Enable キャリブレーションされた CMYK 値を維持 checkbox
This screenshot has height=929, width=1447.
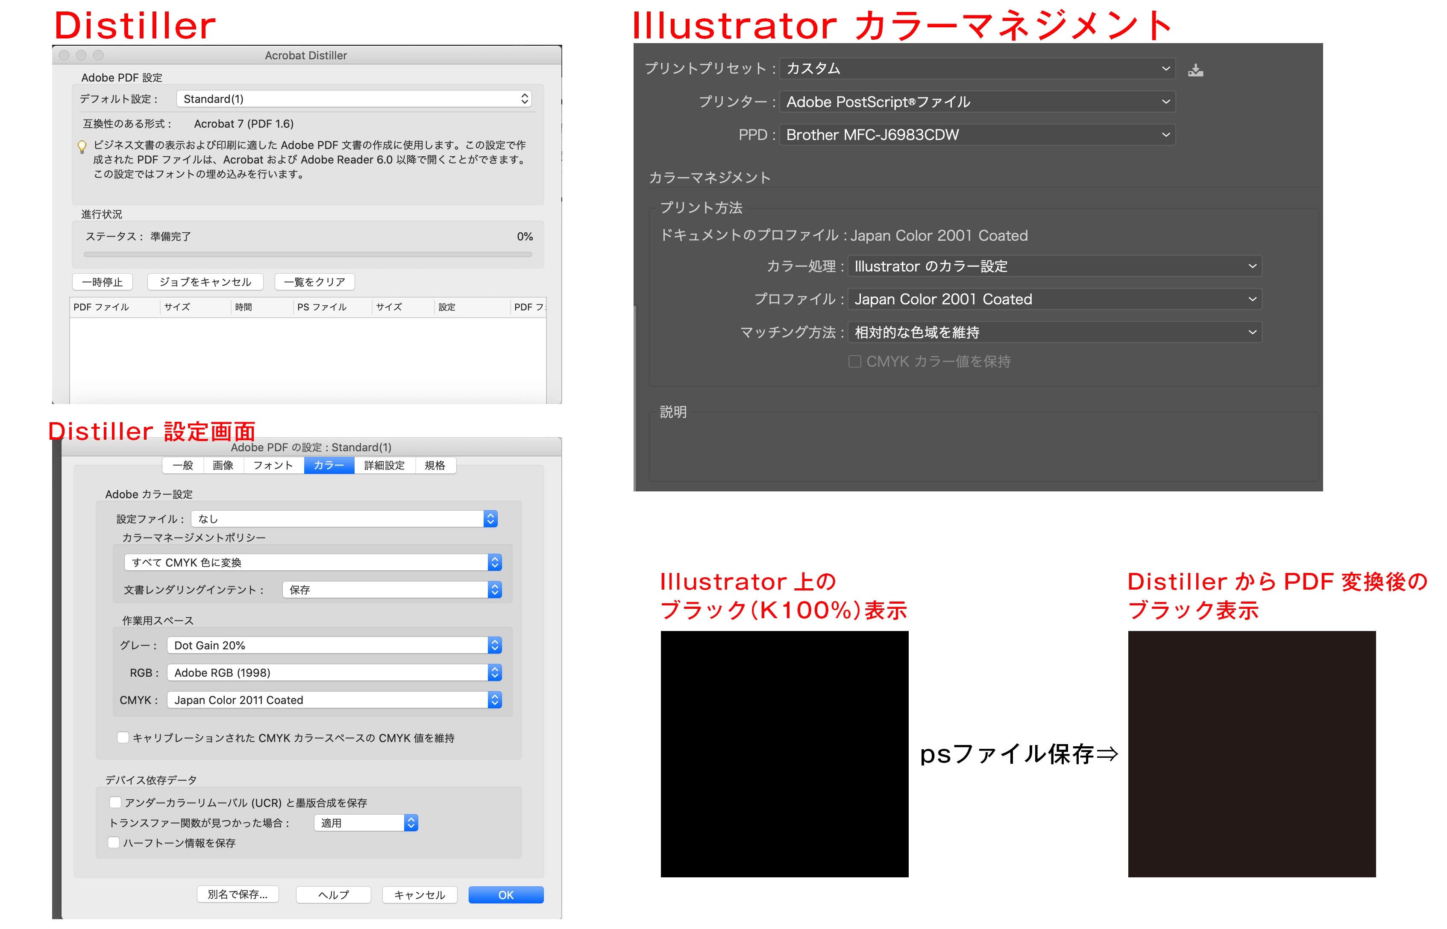[x=123, y=737]
